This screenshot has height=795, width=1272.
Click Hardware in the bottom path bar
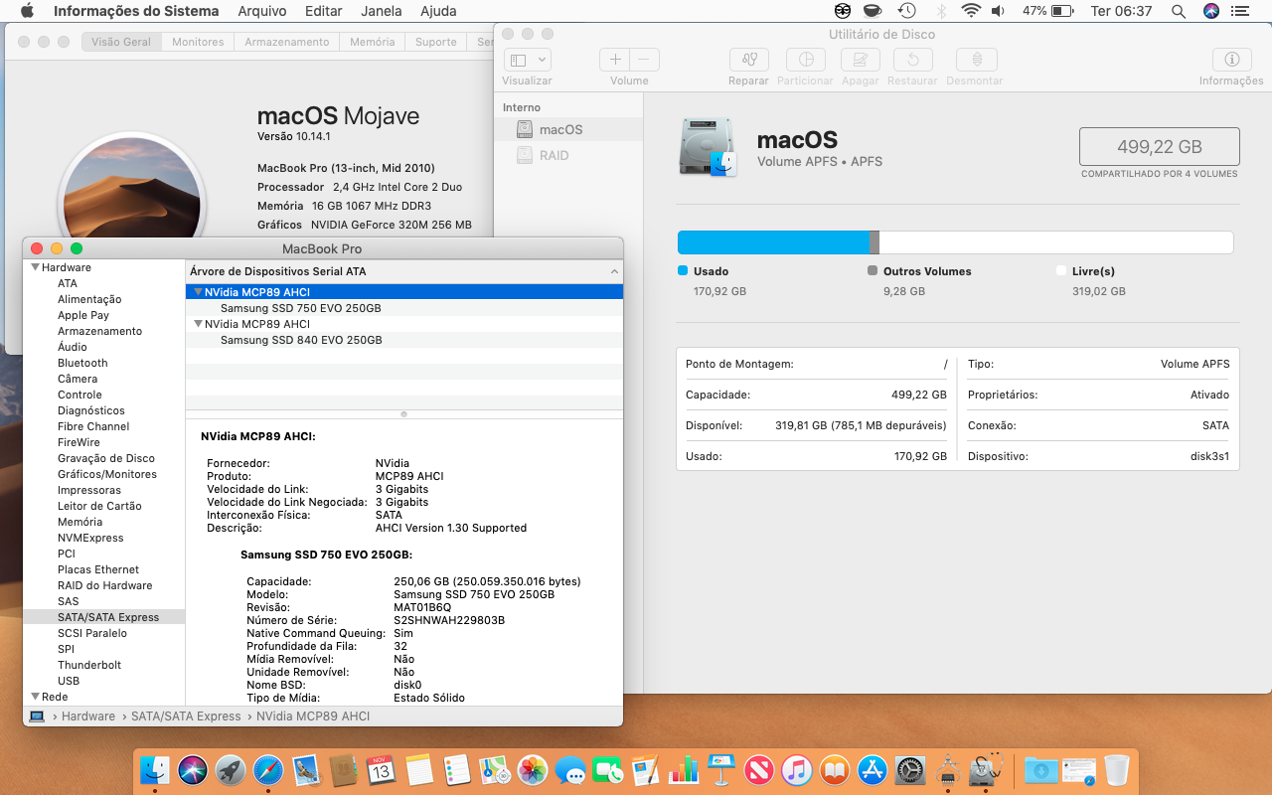[x=88, y=715]
